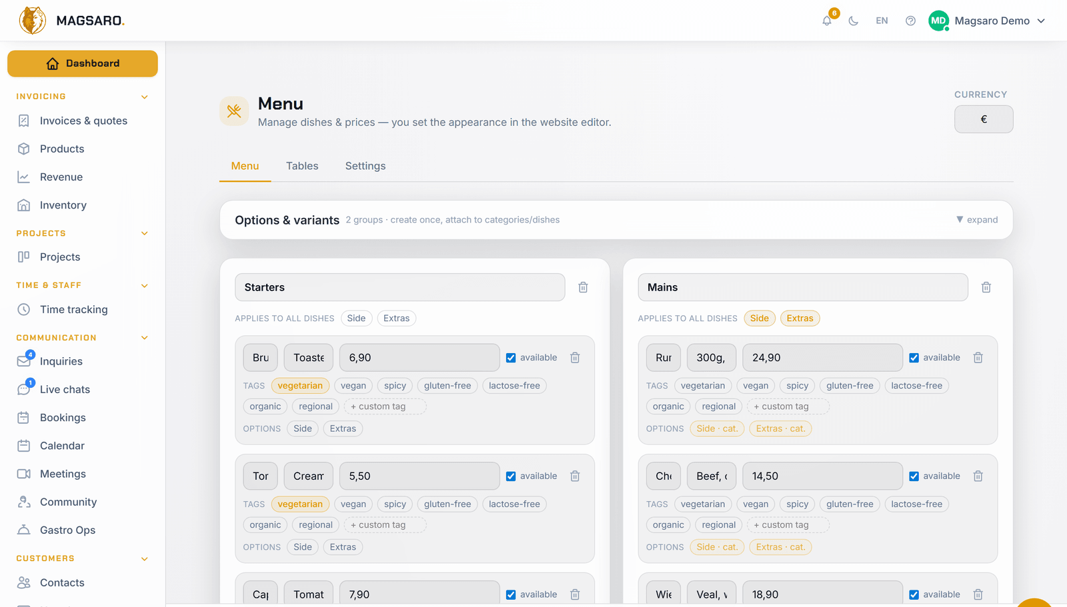Uncheck available for the 24,90 dish
1067x607 pixels.
[914, 358]
